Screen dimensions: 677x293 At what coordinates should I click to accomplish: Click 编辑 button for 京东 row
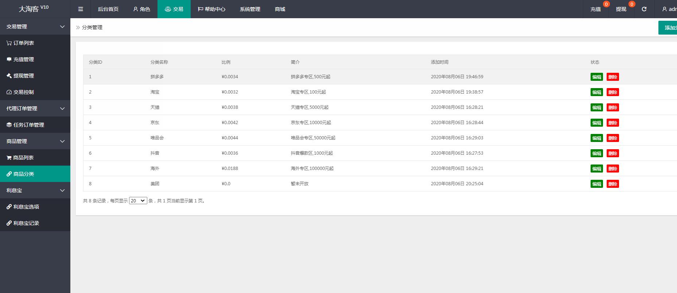[596, 123]
